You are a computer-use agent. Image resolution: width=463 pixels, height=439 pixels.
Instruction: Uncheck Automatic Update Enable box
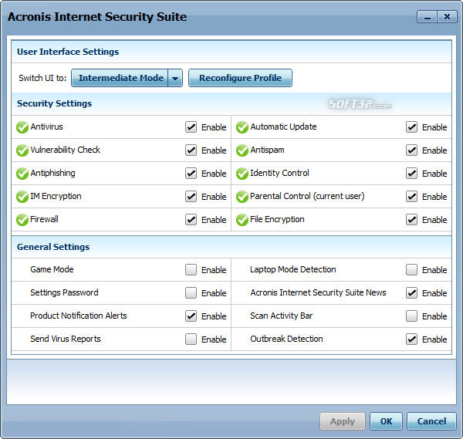411,127
